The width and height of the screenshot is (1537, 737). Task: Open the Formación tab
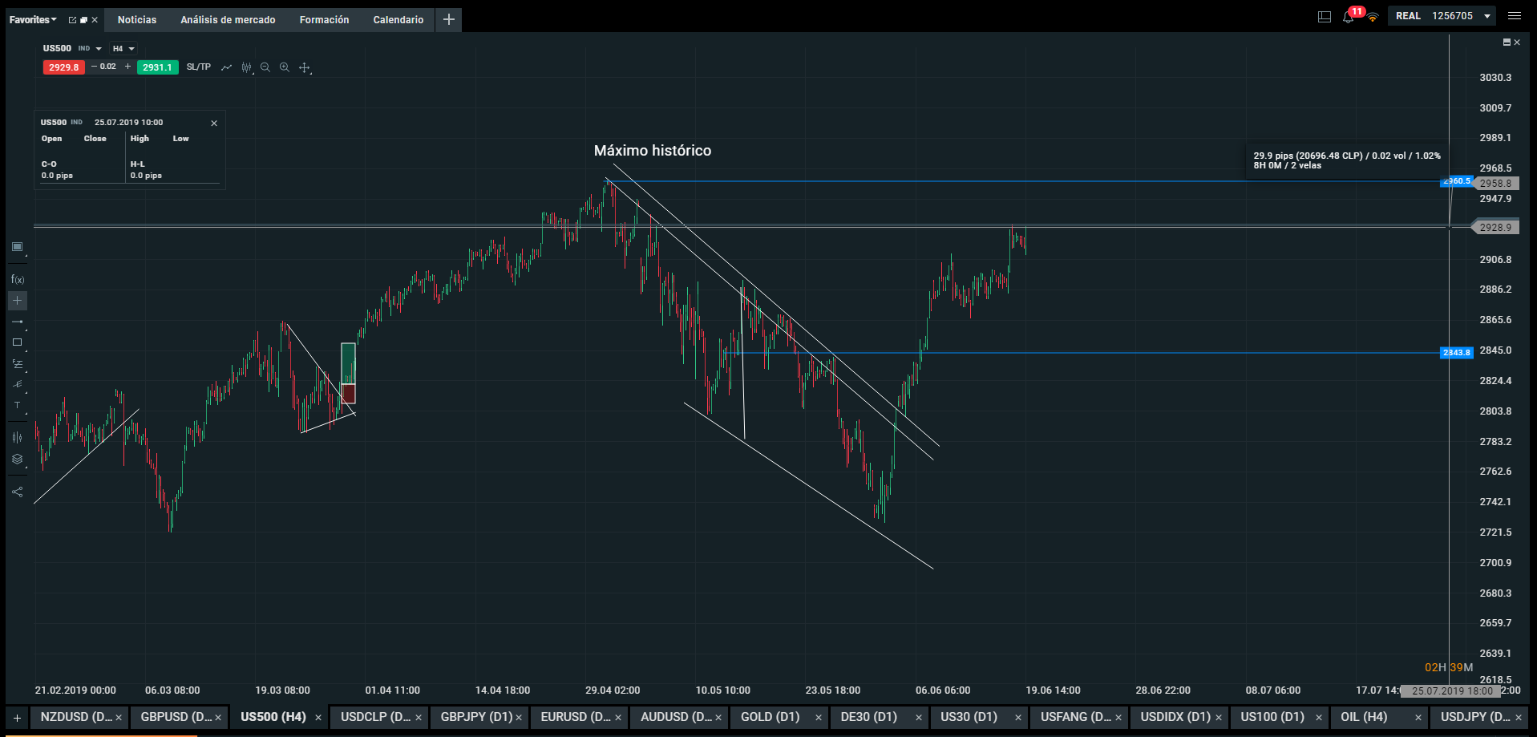tap(324, 20)
